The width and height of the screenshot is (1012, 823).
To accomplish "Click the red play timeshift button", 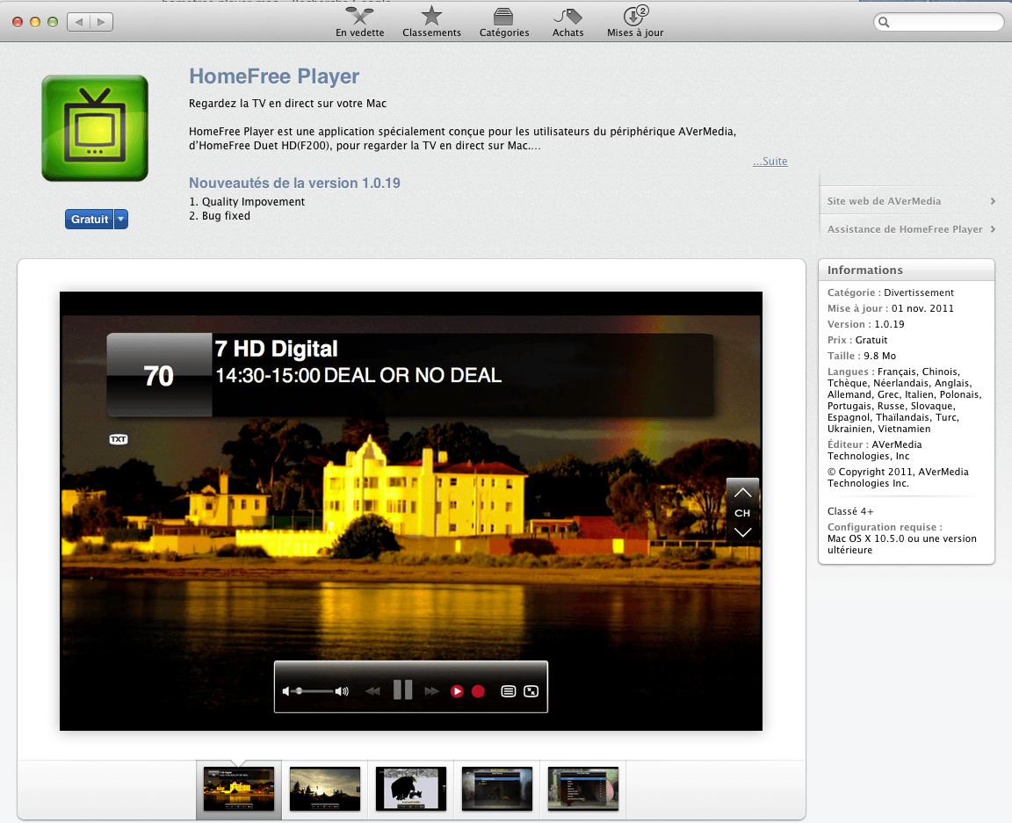I will tap(457, 691).
